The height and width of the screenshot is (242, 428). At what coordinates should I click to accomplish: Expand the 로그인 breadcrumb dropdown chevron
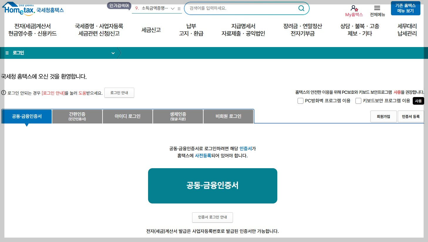(x=113, y=53)
